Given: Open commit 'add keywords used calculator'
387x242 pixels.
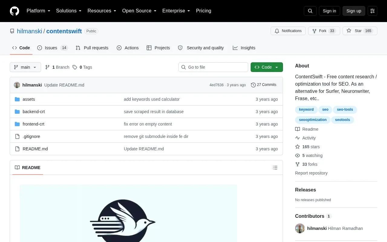Looking at the screenshot, I should [x=152, y=99].
